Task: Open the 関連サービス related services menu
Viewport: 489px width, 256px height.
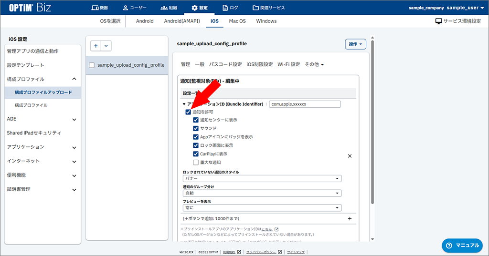Action: pyautogui.click(x=268, y=8)
